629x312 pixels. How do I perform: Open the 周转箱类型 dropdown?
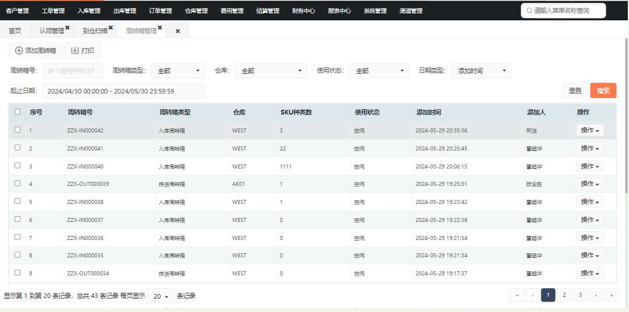pyautogui.click(x=177, y=71)
